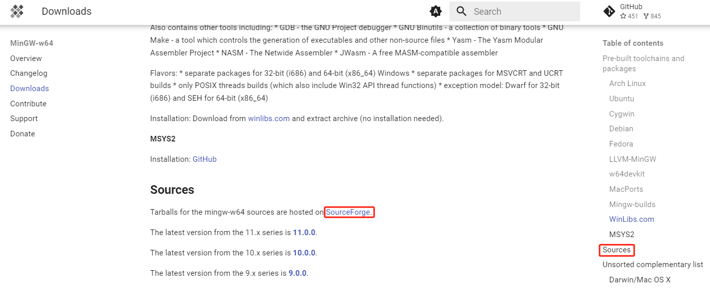Click the MinGW-w64 site logo icon

[x=17, y=11]
